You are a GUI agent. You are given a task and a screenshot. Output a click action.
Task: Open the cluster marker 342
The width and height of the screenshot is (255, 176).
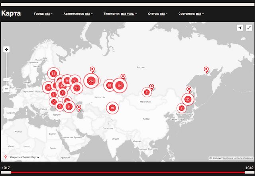pos(63,86)
